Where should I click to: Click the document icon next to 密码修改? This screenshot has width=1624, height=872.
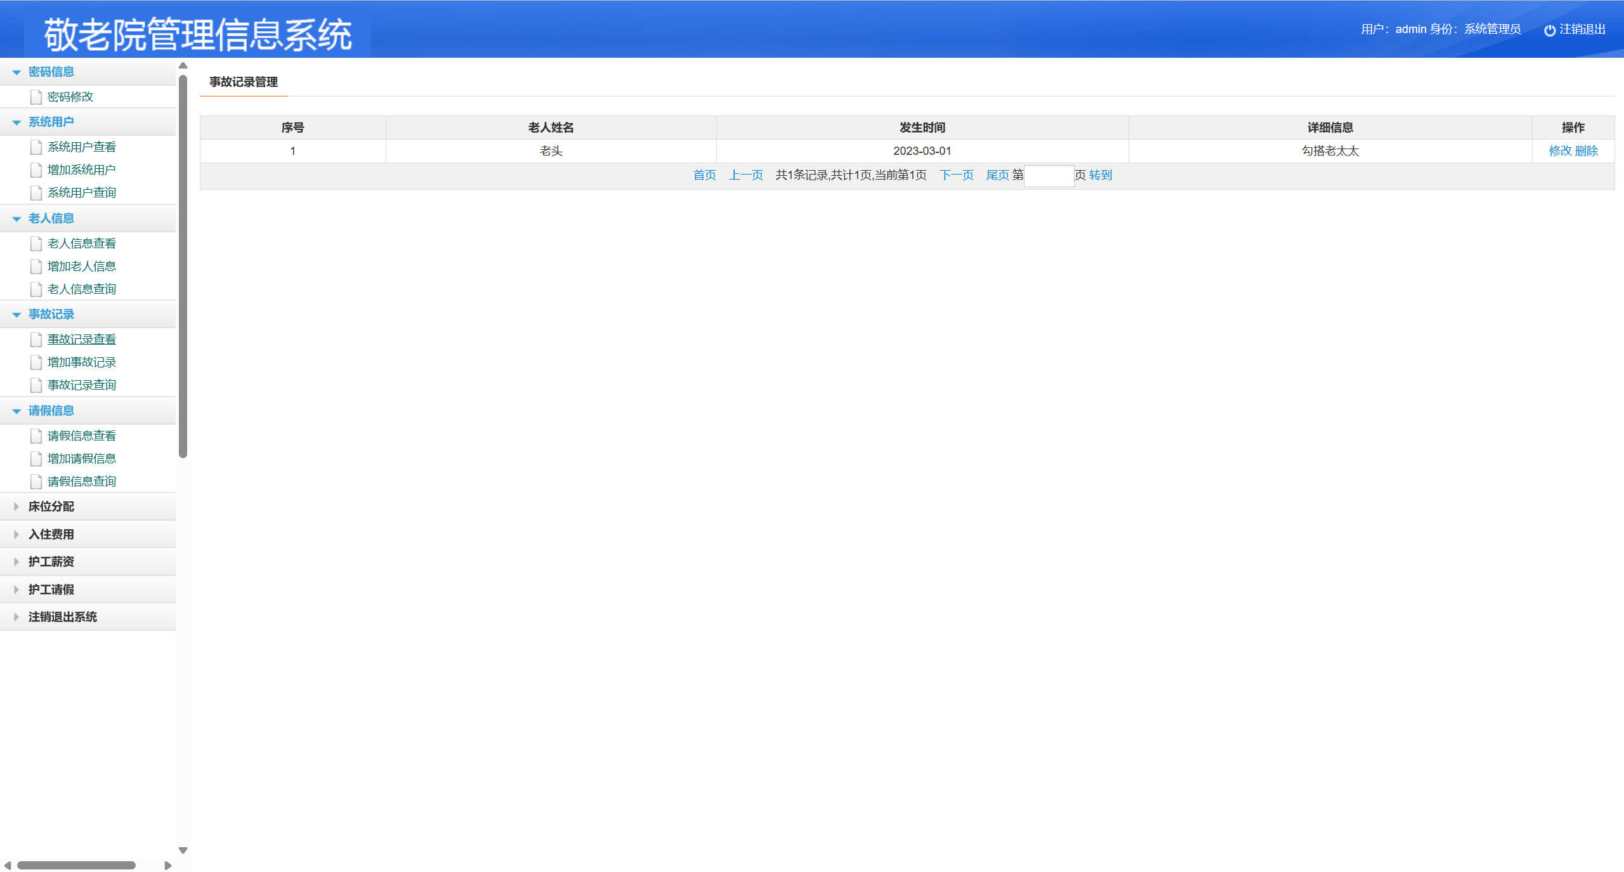pyautogui.click(x=36, y=97)
